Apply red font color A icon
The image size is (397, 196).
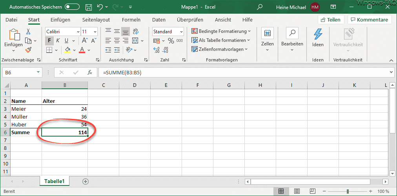[x=82, y=50]
